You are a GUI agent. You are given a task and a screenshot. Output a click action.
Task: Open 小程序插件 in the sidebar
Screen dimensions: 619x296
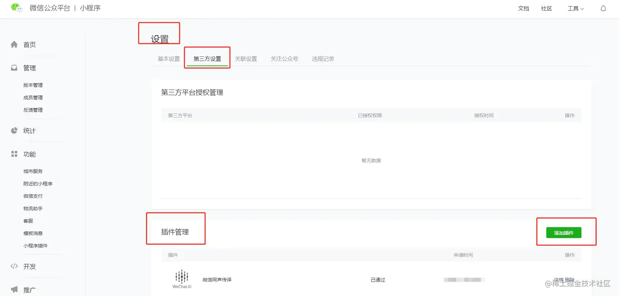(36, 246)
